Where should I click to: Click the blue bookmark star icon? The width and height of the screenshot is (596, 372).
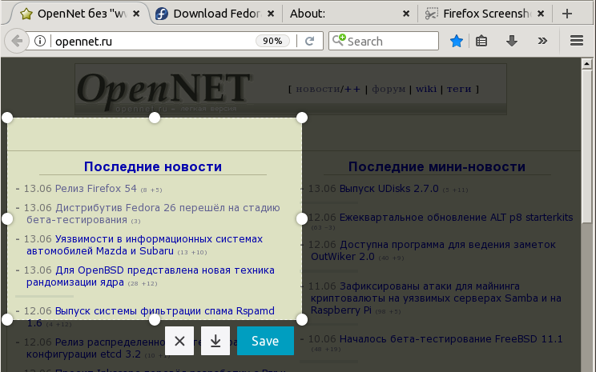pyautogui.click(x=456, y=41)
